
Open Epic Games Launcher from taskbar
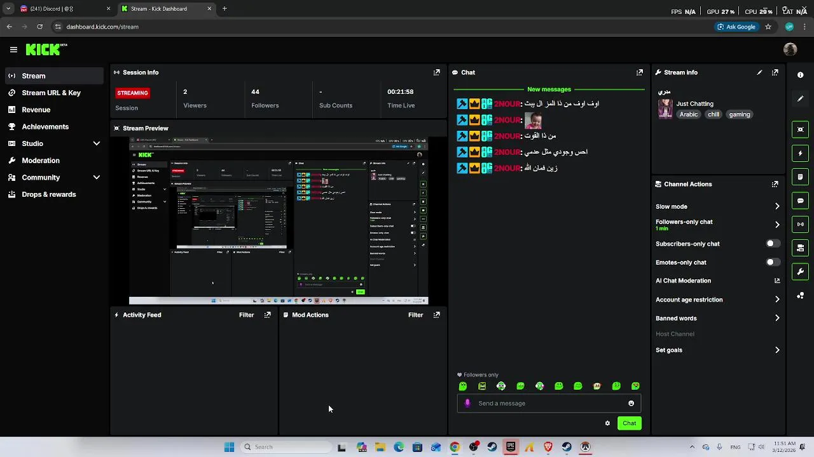click(510, 447)
